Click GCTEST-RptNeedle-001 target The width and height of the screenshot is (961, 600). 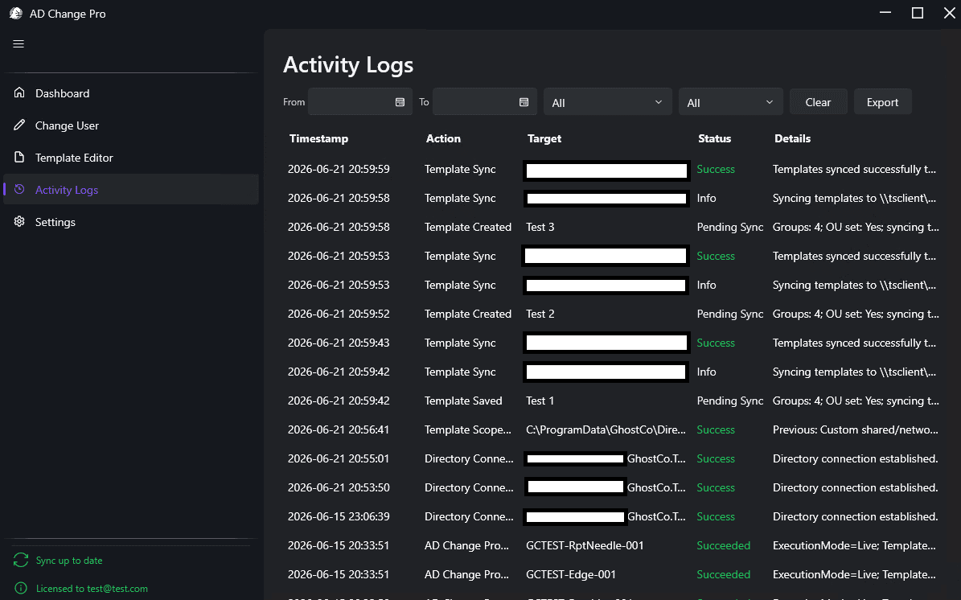pos(585,545)
